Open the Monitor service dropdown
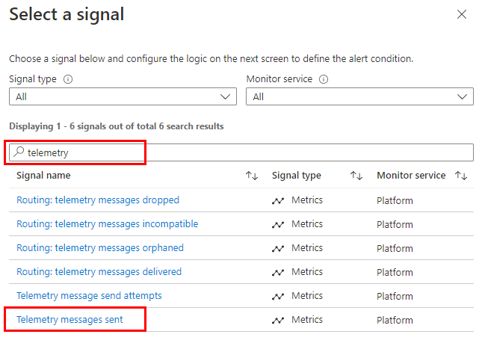The height and width of the screenshot is (346, 482). point(359,96)
